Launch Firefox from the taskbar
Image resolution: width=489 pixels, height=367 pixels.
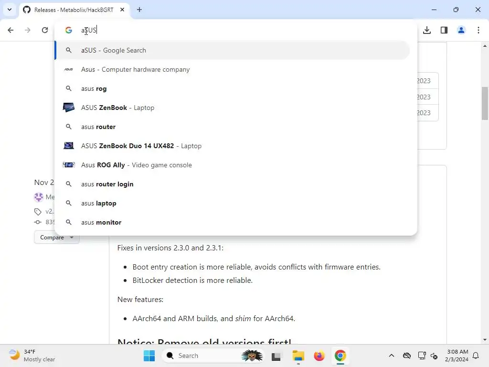319,356
